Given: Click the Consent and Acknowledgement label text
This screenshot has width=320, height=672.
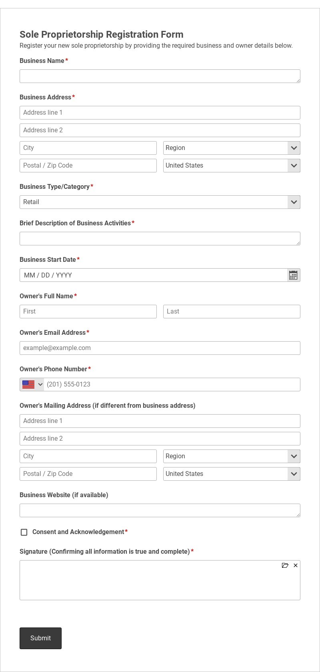Looking at the screenshot, I should [78, 532].
